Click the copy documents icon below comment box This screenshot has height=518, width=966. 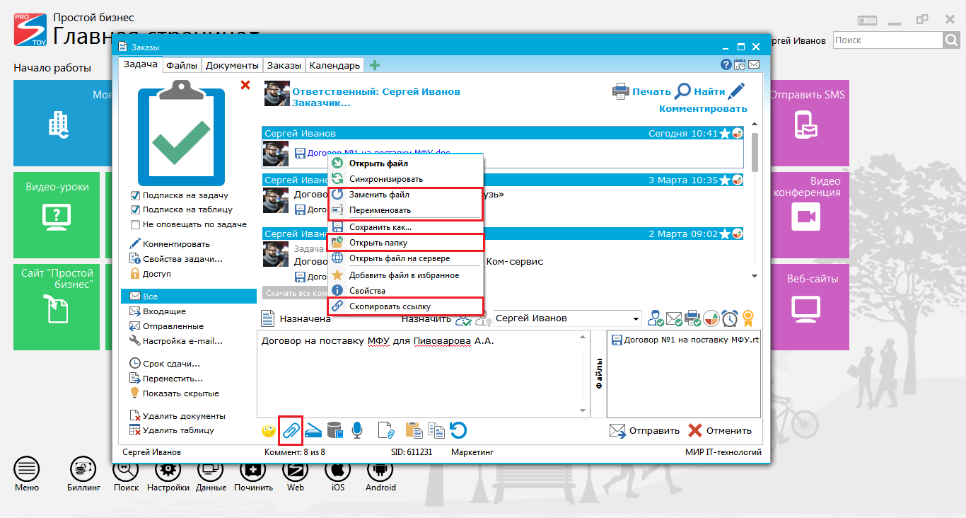(x=436, y=430)
